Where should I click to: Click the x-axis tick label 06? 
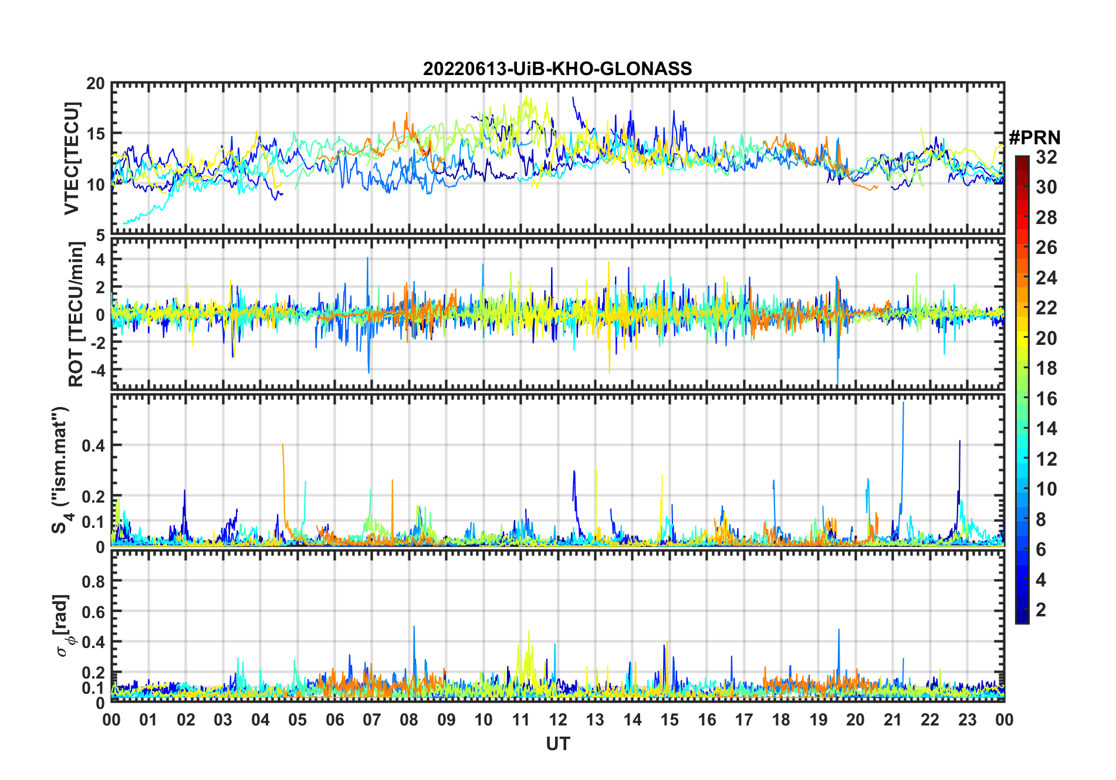tap(335, 720)
